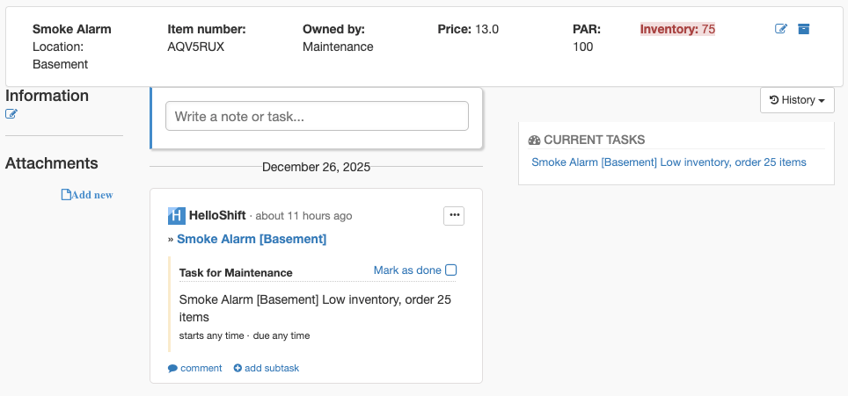Screen dimensions: 848x396
Task: Click the edit pencil icon beside Inventory
Action: (781, 29)
